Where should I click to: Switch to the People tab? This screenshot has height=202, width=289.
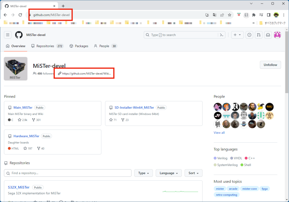[105, 46]
